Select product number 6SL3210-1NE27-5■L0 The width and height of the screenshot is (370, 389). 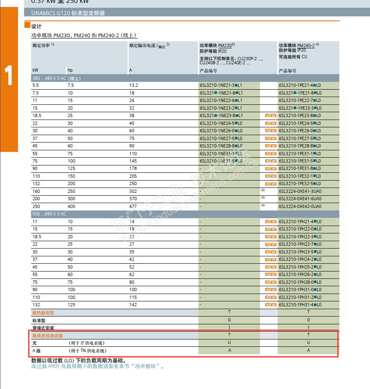tap(221, 138)
